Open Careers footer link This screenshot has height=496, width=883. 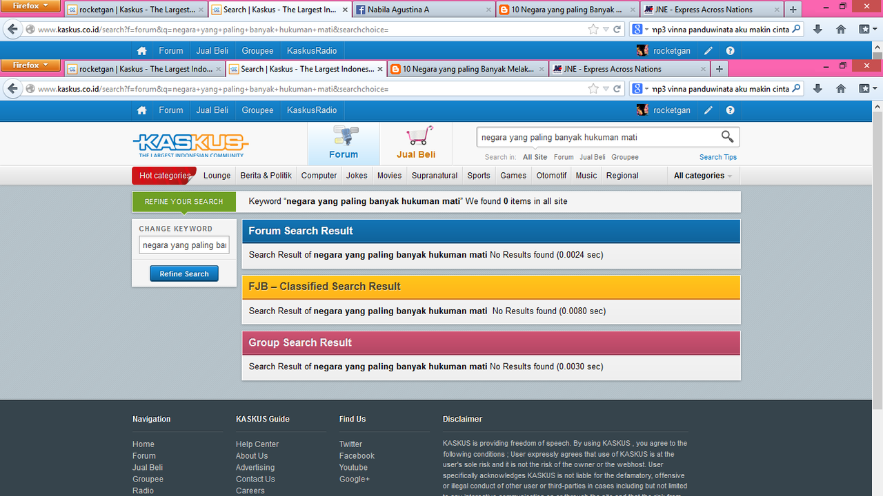(250, 490)
